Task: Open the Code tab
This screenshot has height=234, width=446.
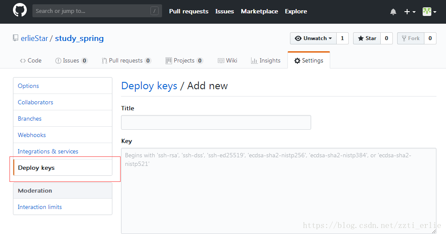Action: click(31, 61)
